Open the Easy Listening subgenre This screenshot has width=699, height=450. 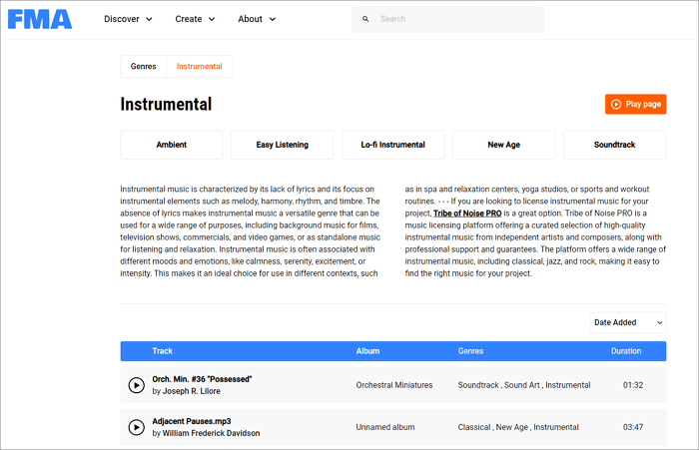point(282,145)
